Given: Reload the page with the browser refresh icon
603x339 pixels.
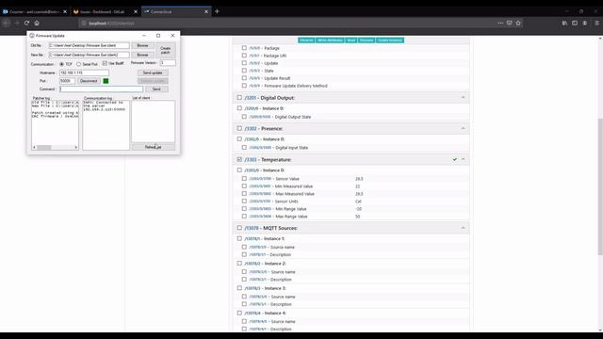Looking at the screenshot, I should pyautogui.click(x=26, y=23).
